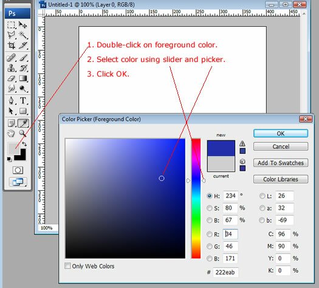
Task: Click the H field showing 234
Action: 230,196
